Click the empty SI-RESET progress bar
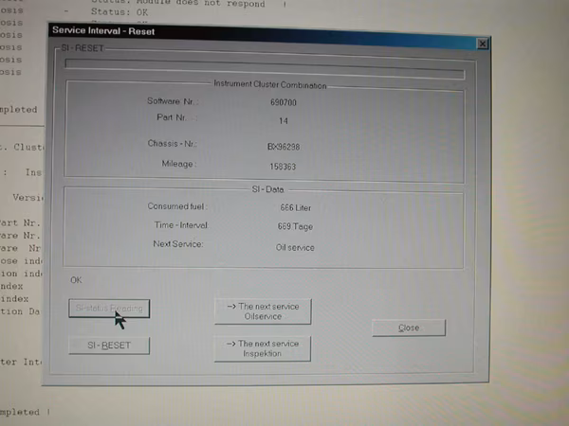Viewport: 569px width, 426px height. coord(265,69)
